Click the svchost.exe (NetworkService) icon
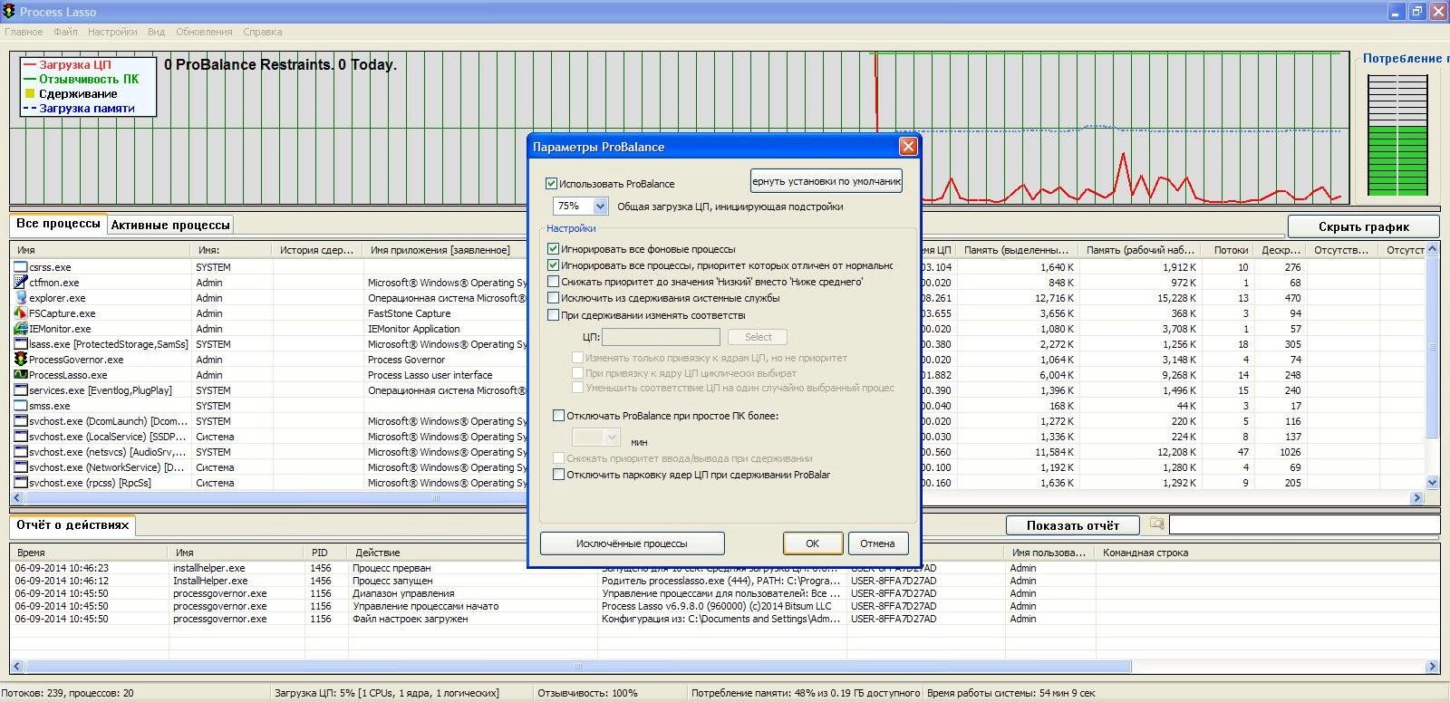Viewport: 1450px width, 702px height. (x=20, y=467)
